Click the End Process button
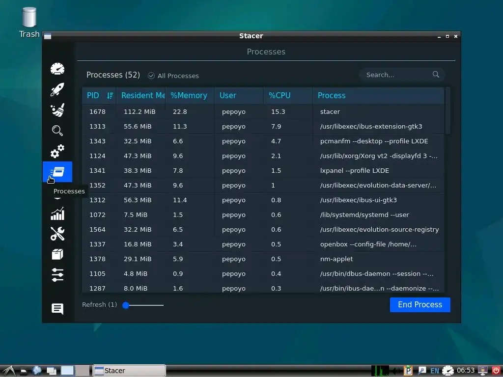 pos(420,304)
